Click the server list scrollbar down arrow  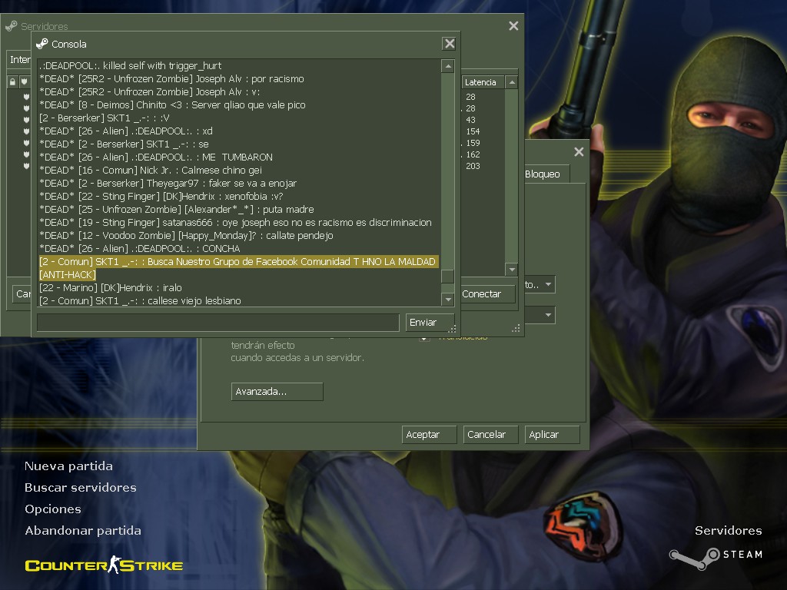tap(511, 270)
